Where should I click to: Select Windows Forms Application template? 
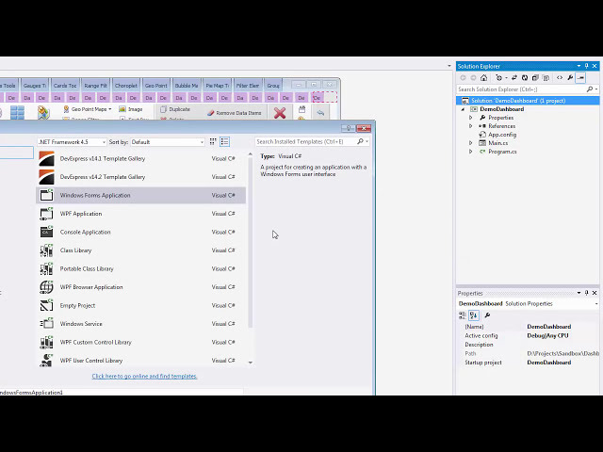point(140,195)
